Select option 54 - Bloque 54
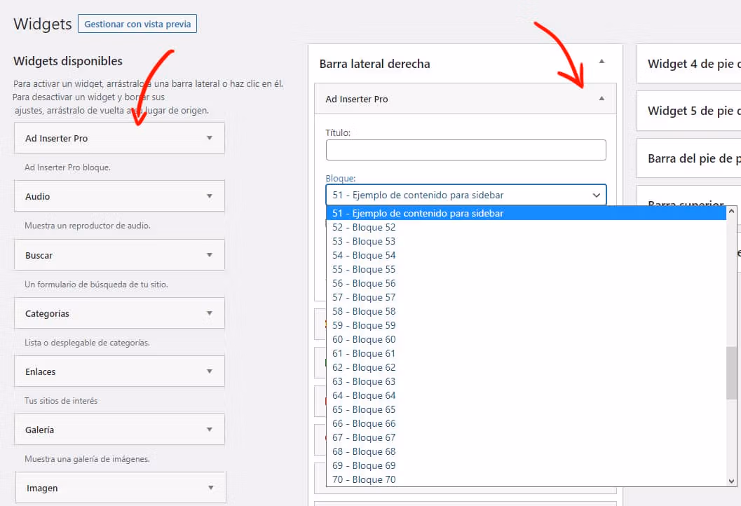Image resolution: width=741 pixels, height=506 pixels. (x=526, y=255)
